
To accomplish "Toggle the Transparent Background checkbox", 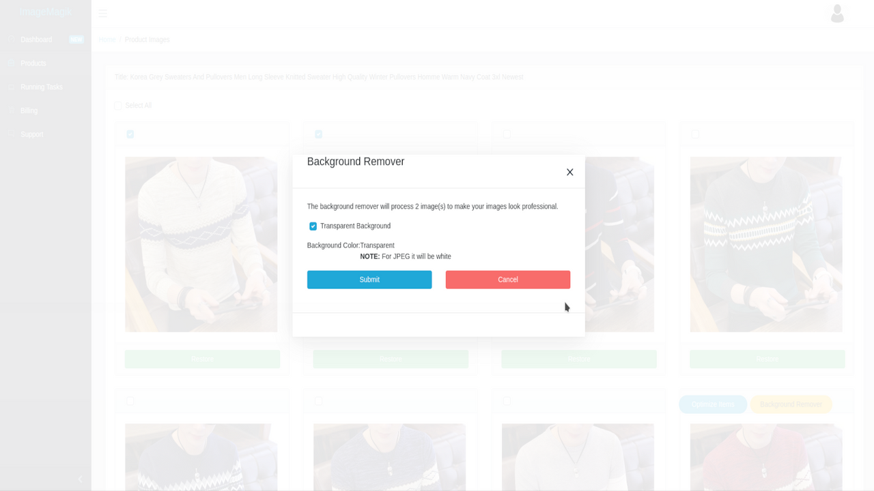I will pos(313,226).
